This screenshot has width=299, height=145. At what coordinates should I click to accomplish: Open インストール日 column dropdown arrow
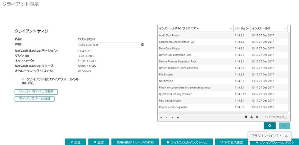[285, 29]
